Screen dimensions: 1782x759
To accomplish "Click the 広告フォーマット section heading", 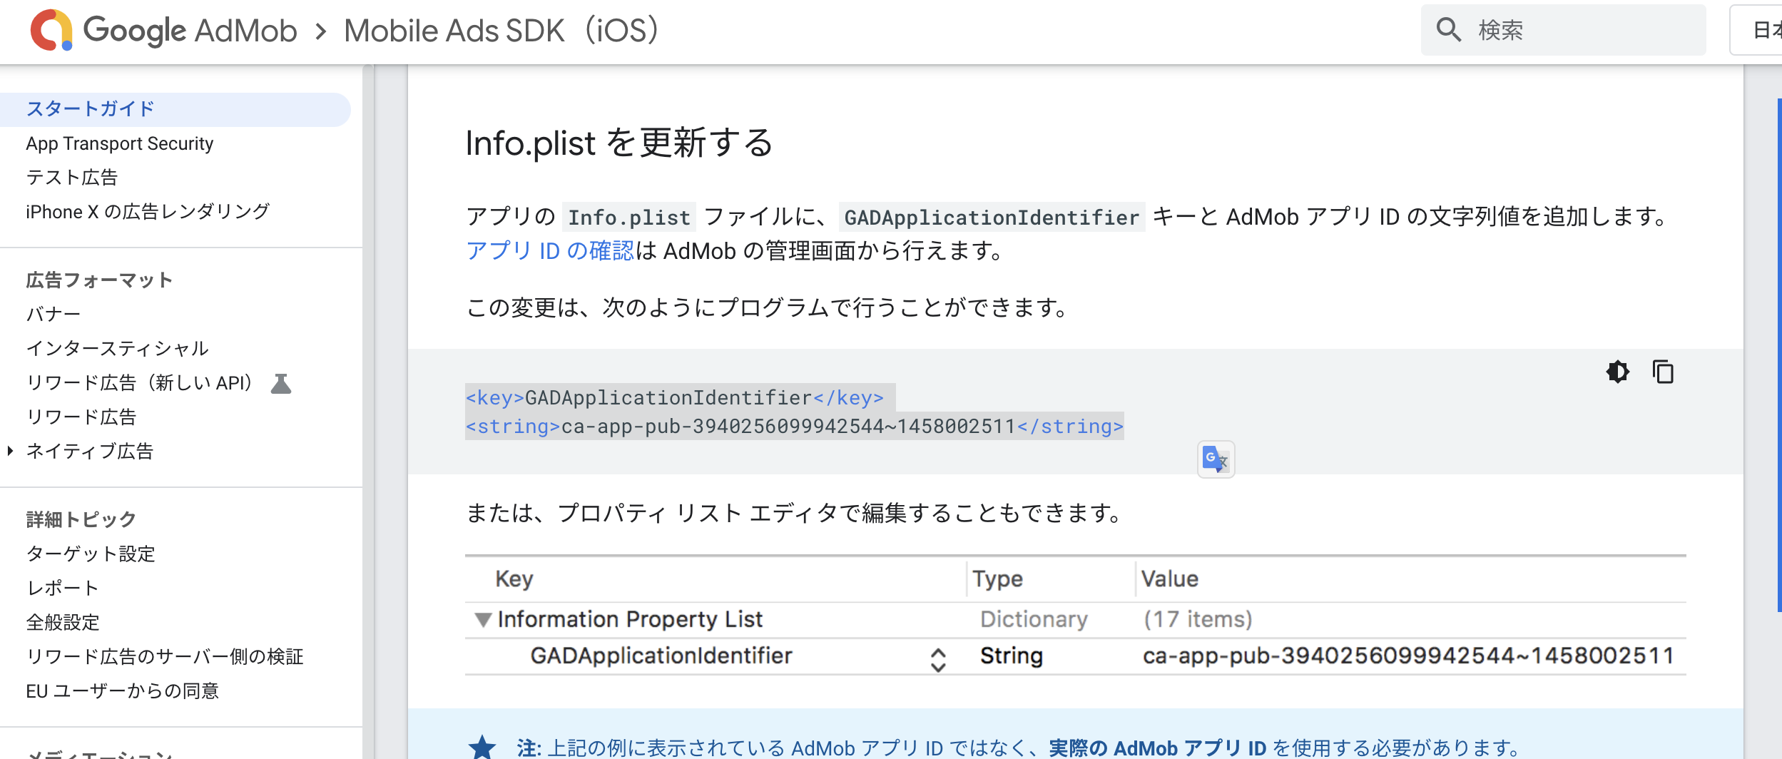I will pyautogui.click(x=99, y=280).
